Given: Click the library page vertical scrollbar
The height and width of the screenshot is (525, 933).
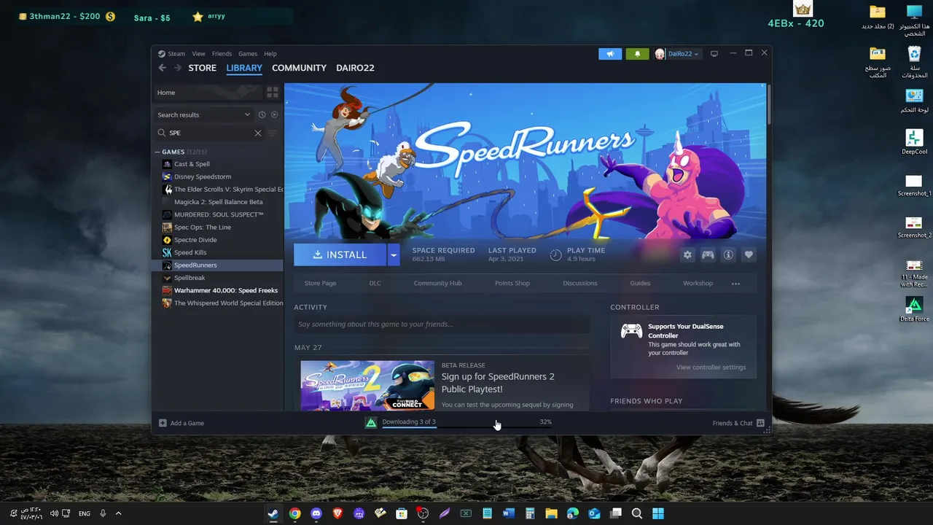Looking at the screenshot, I should tap(768, 106).
